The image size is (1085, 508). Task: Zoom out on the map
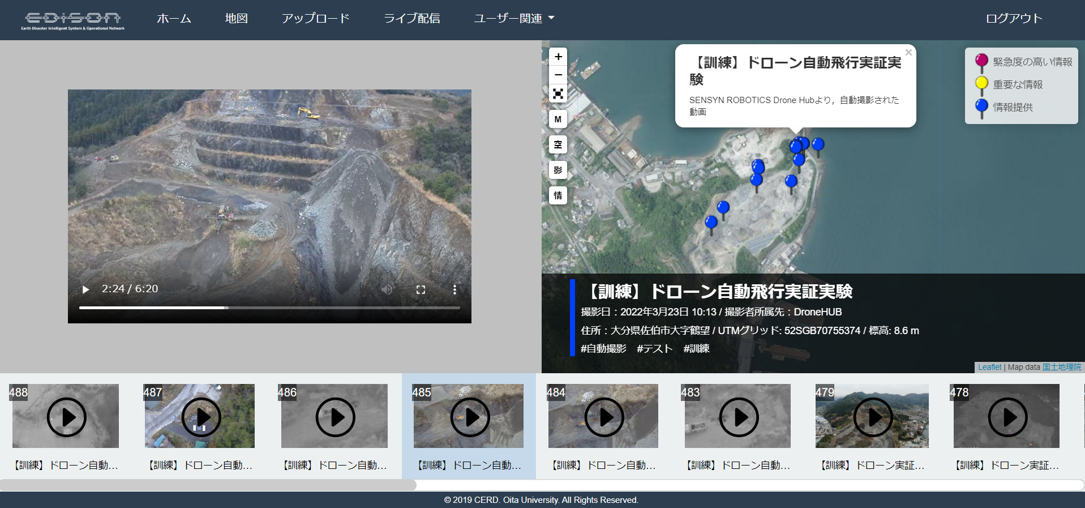point(558,75)
